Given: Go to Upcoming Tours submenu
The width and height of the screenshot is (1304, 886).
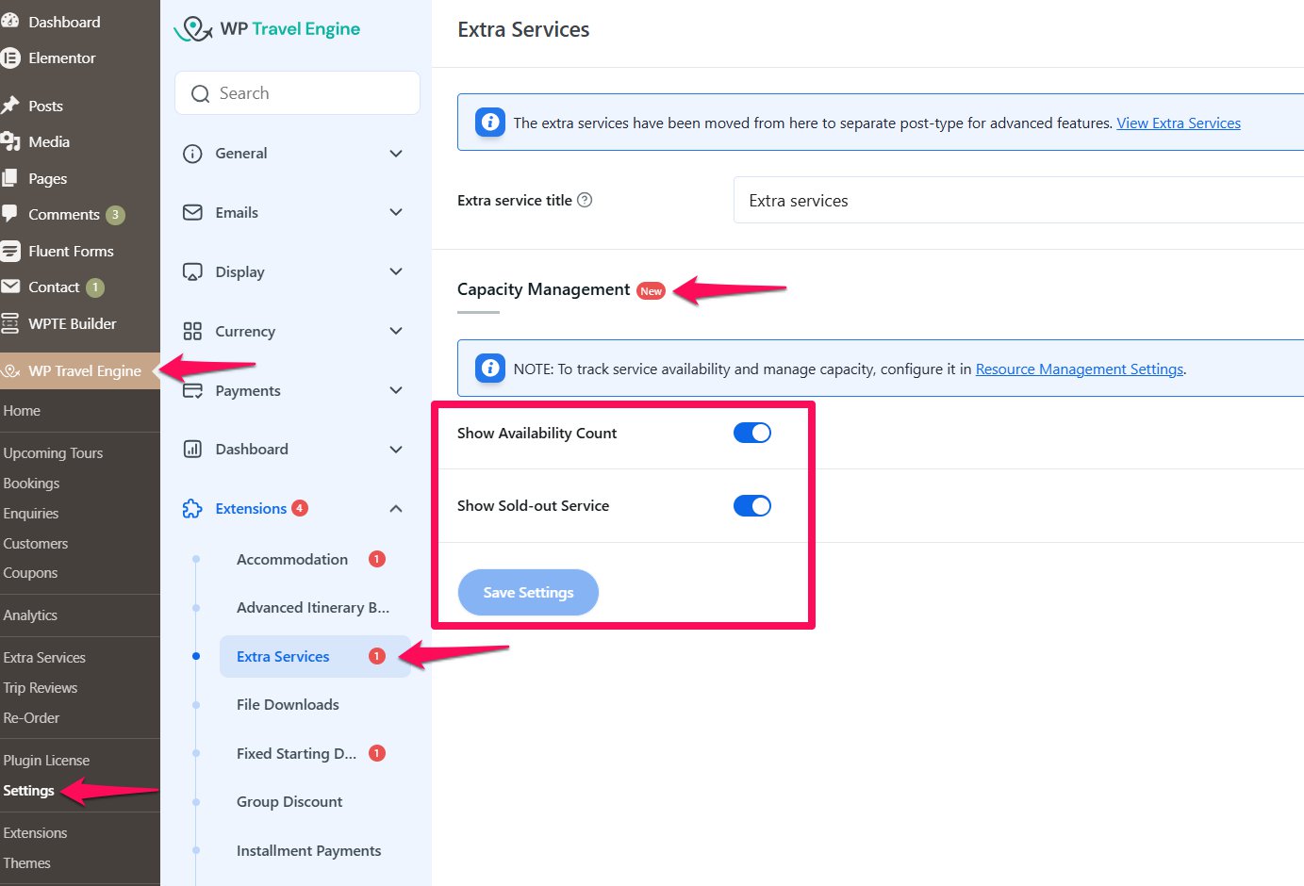Looking at the screenshot, I should click(x=53, y=453).
